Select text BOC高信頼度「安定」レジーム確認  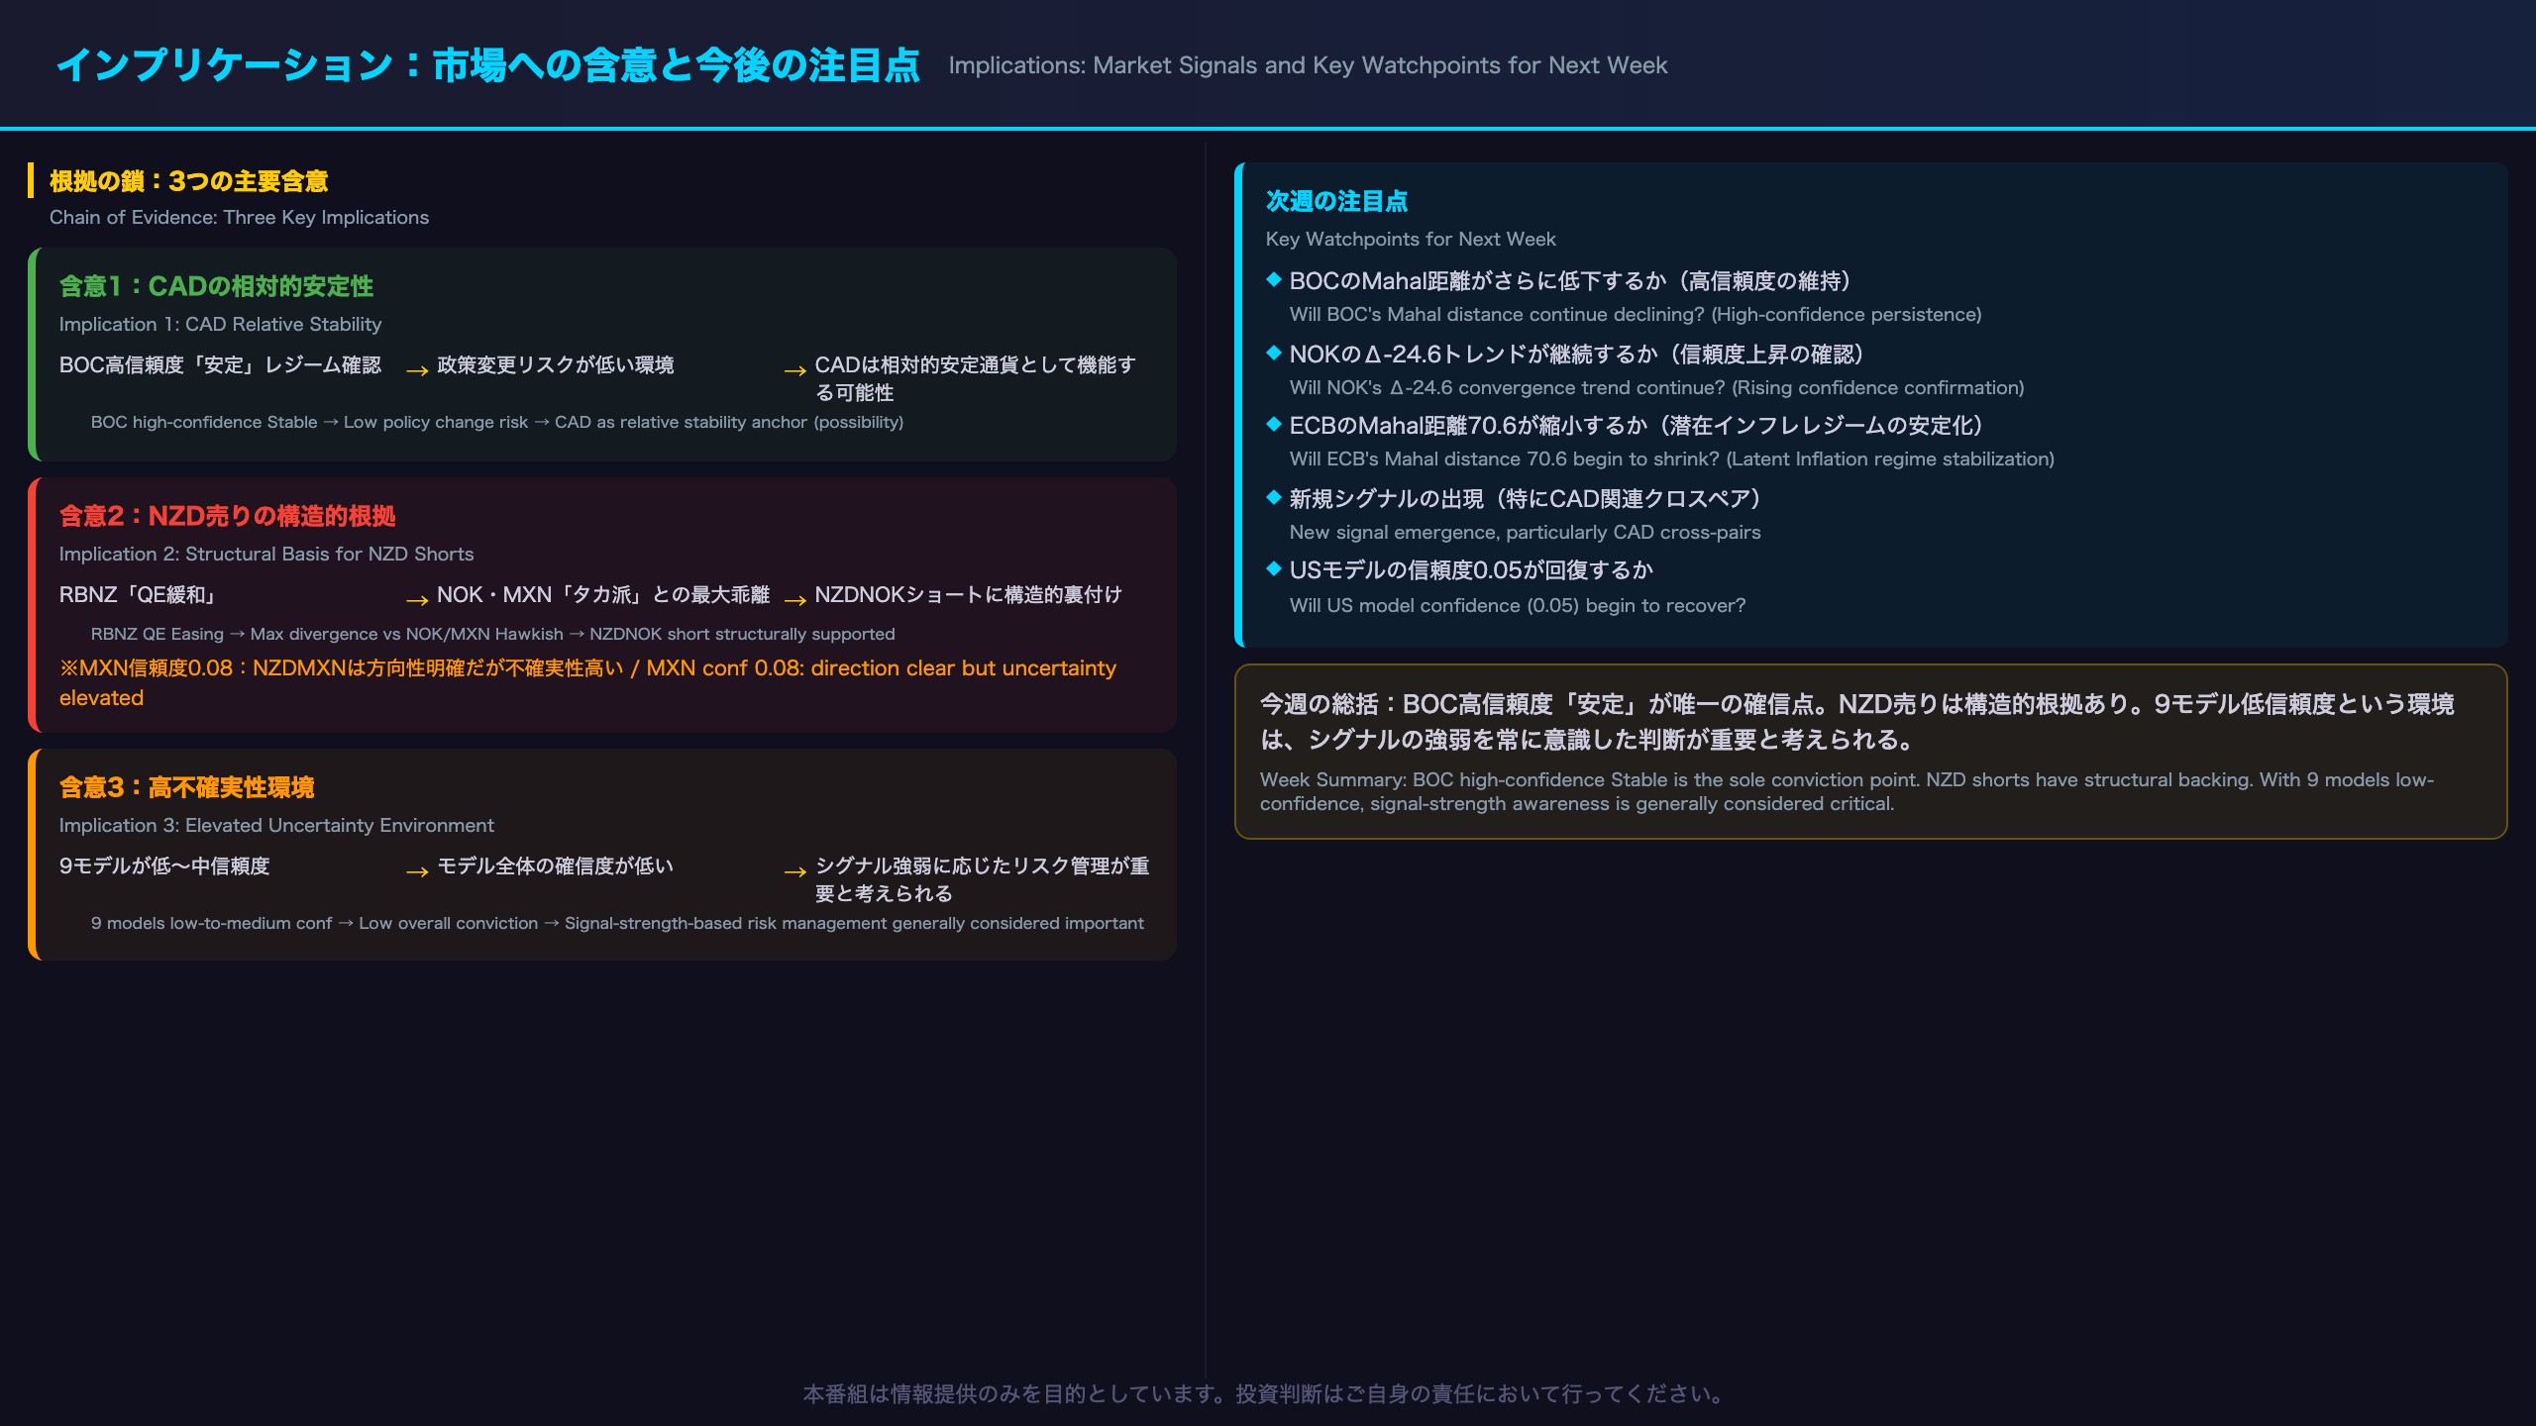[220, 364]
